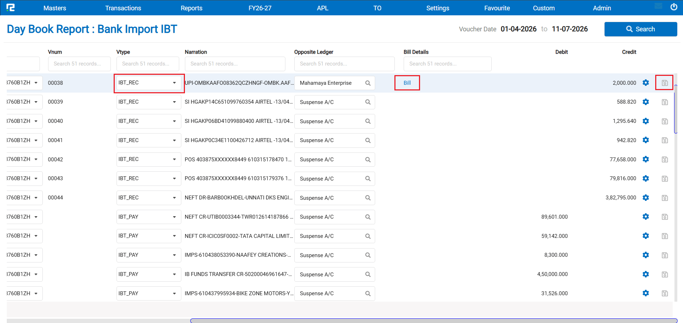Open the Favourite menu

coord(497,8)
